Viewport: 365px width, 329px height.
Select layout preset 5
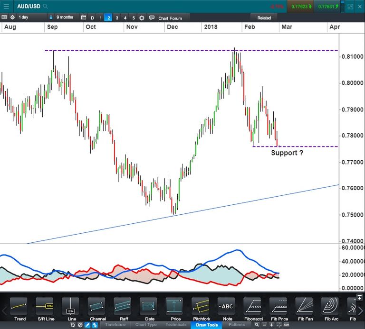click(134, 18)
